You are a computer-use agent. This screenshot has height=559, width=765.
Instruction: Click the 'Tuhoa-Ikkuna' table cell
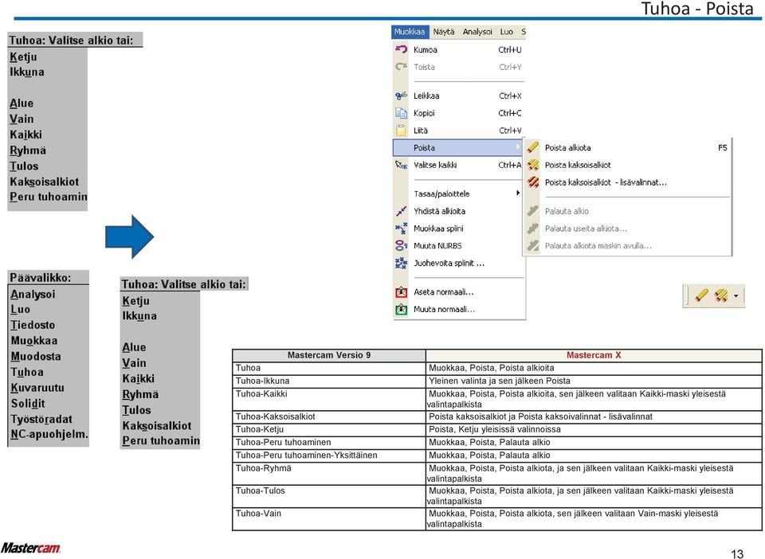click(329, 381)
